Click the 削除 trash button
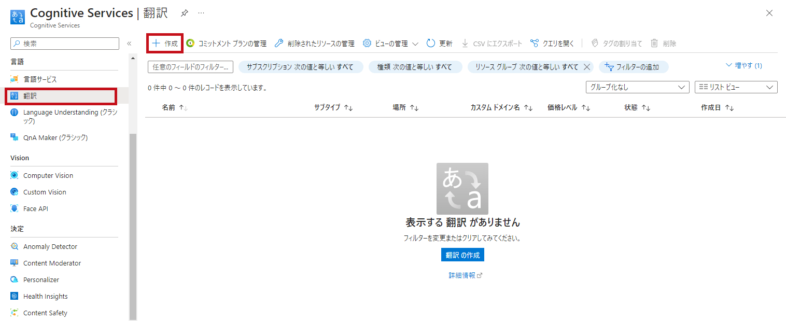This screenshot has width=786, height=321. [x=663, y=44]
